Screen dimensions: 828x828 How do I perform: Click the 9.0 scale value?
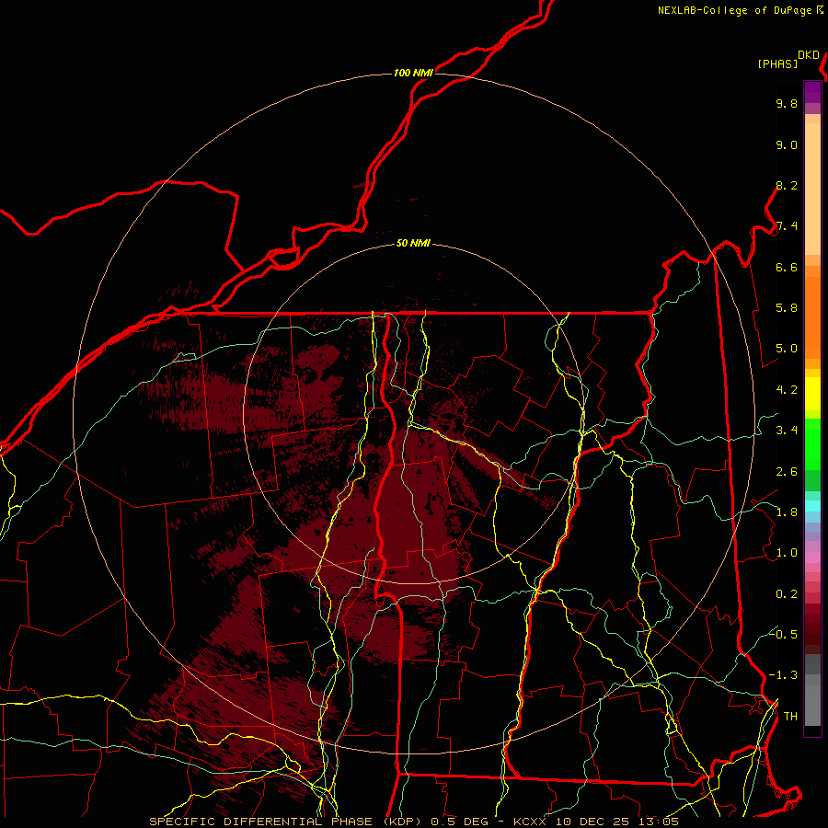coord(787,145)
